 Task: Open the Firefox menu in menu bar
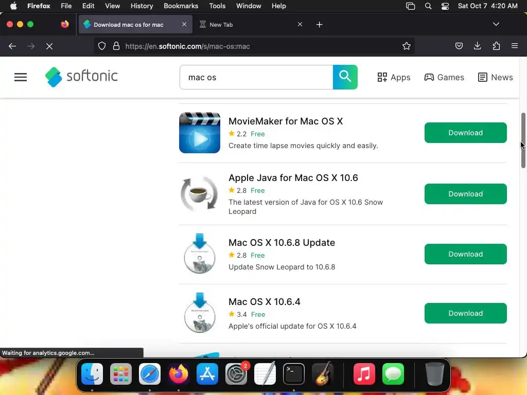pos(39,6)
